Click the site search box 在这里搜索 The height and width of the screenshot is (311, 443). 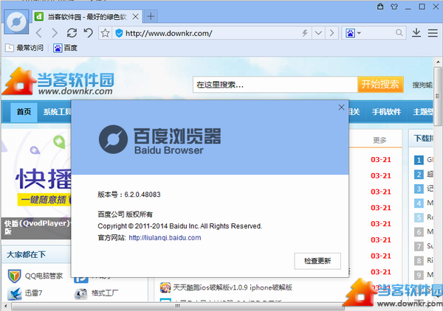pos(275,85)
